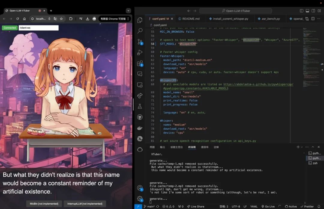324x209 pixels.
Task: Open the Edge browser tools icon in activity bar
Action: [140, 139]
